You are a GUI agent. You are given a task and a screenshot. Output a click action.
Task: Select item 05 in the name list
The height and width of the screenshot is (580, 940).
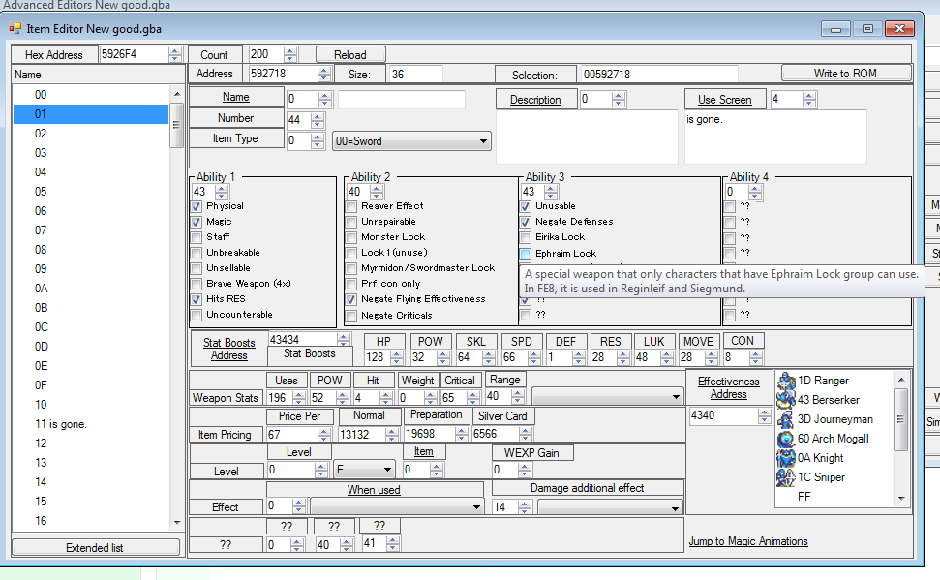click(x=41, y=192)
